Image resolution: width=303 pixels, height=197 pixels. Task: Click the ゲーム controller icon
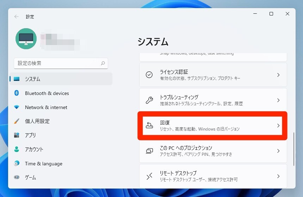(17, 177)
